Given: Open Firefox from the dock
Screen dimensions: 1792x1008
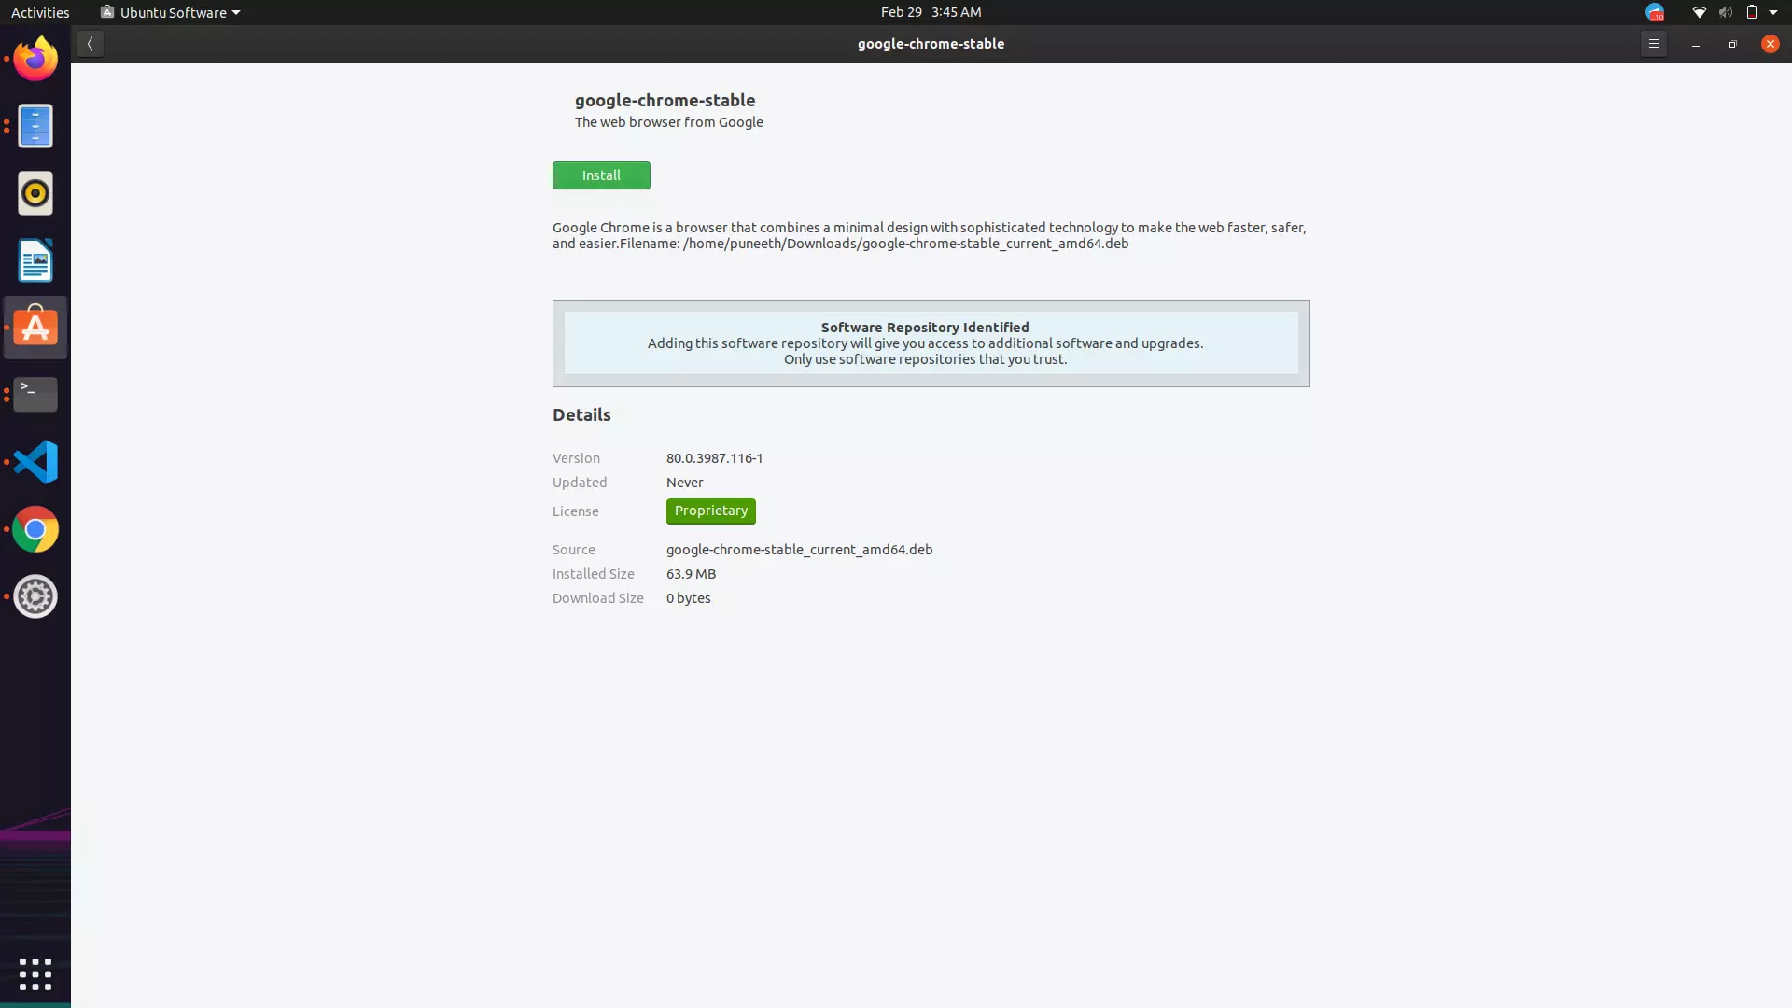Looking at the screenshot, I should click(x=35, y=59).
